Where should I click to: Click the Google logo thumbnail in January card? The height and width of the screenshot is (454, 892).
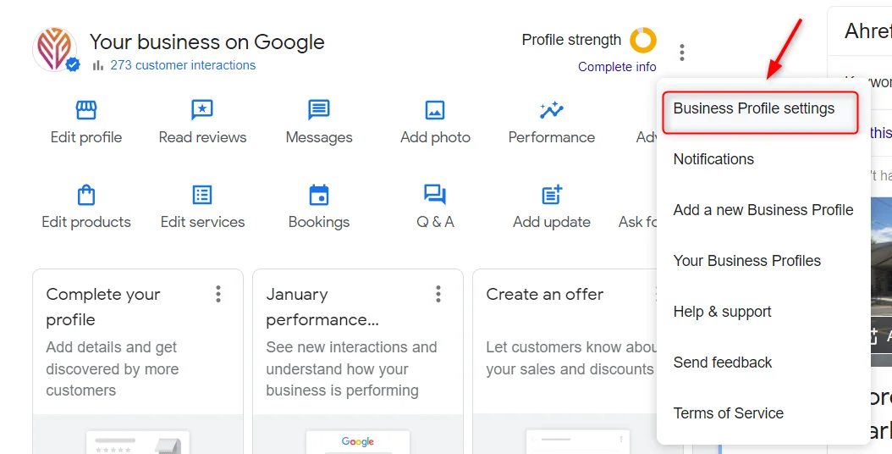click(358, 441)
